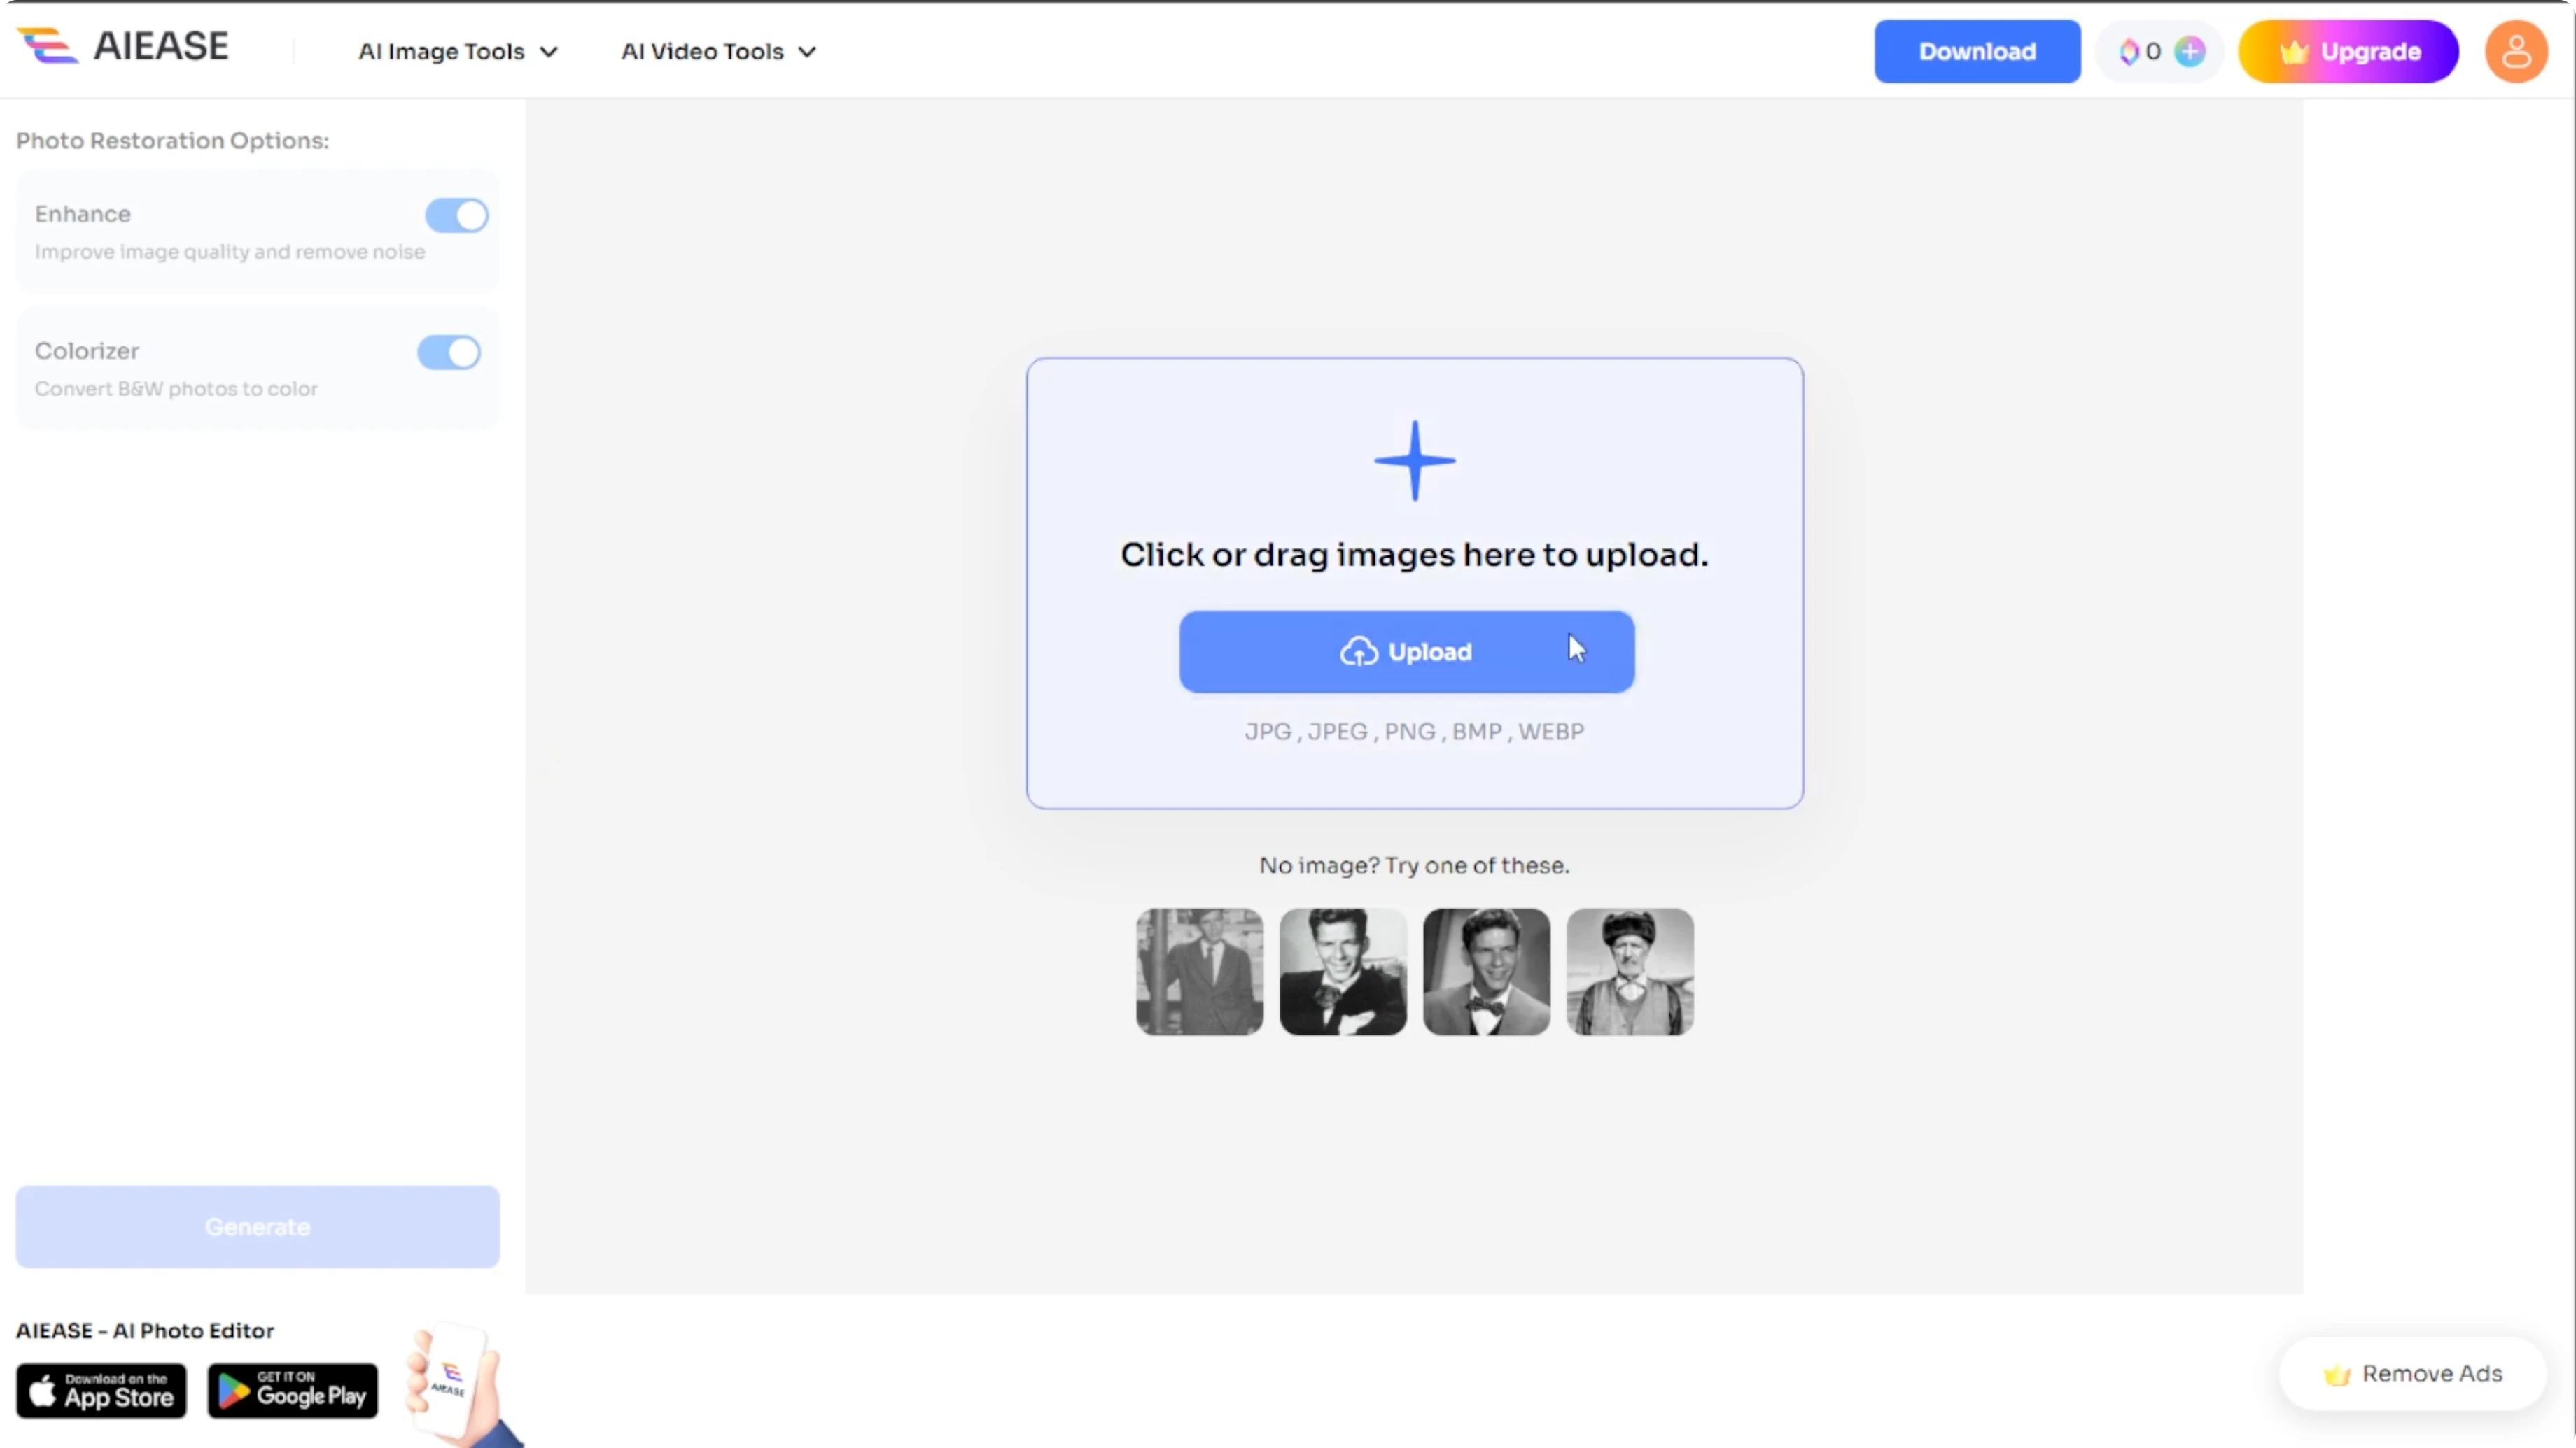The height and width of the screenshot is (1448, 2576).
Task: Open the Google Play download badge
Action: coord(293,1390)
